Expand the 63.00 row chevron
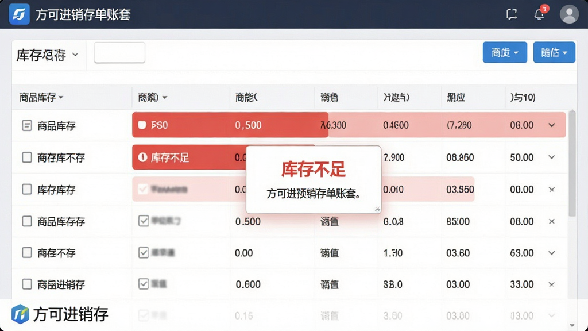This screenshot has width=588, height=331. pos(552,253)
